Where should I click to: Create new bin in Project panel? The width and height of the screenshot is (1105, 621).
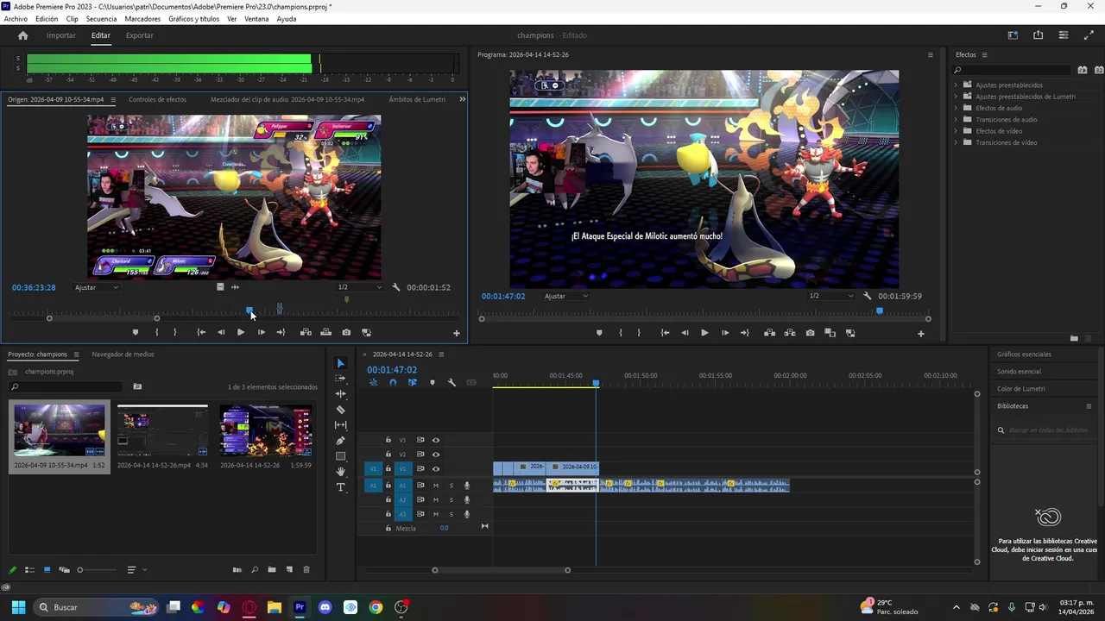tap(272, 570)
